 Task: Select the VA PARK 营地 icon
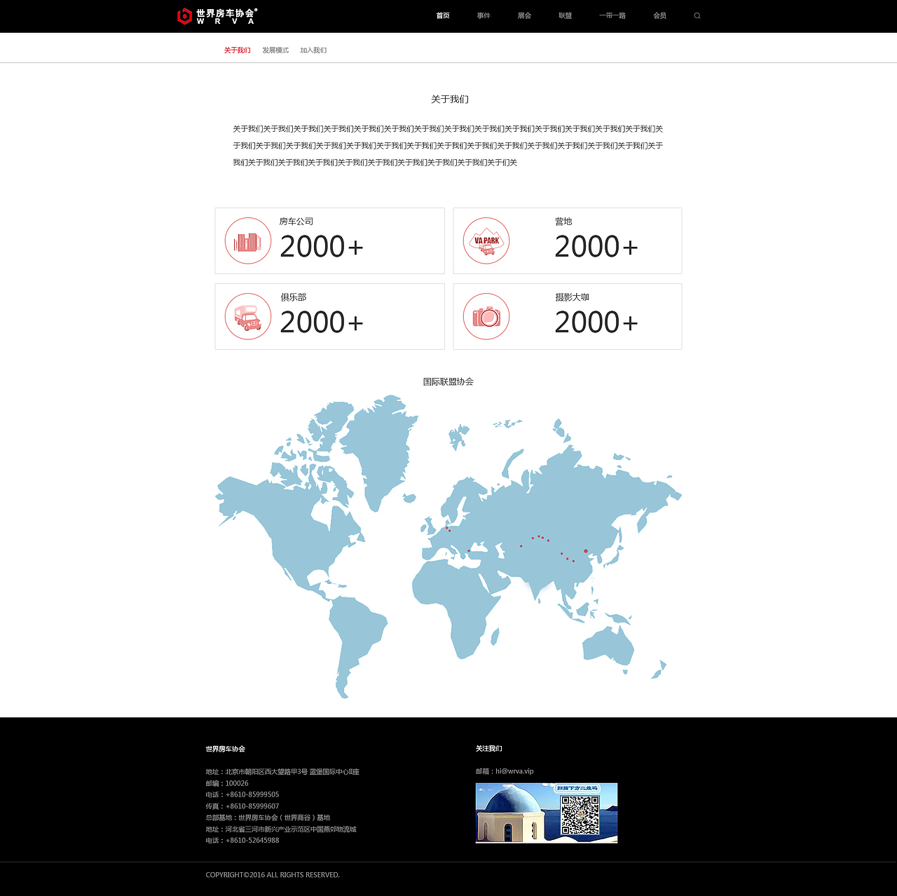click(x=486, y=240)
